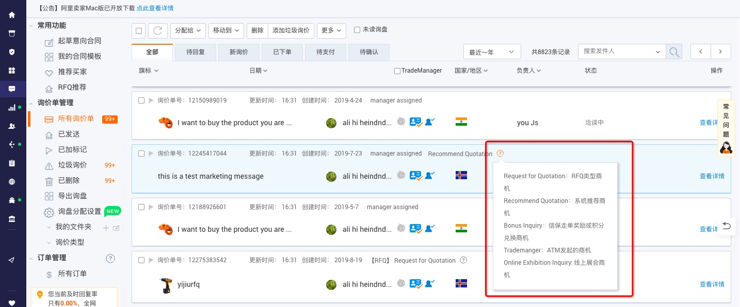Image resolution: width=740 pixels, height=307 pixels.
Task: Toggle the TradeManager column checkbox
Action: click(397, 71)
